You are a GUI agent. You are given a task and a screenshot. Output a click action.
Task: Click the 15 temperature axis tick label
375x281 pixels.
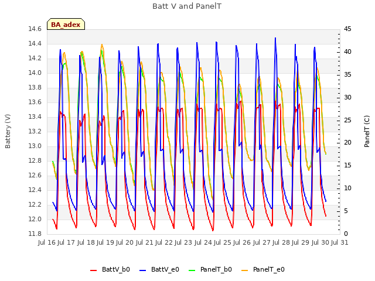347,165
